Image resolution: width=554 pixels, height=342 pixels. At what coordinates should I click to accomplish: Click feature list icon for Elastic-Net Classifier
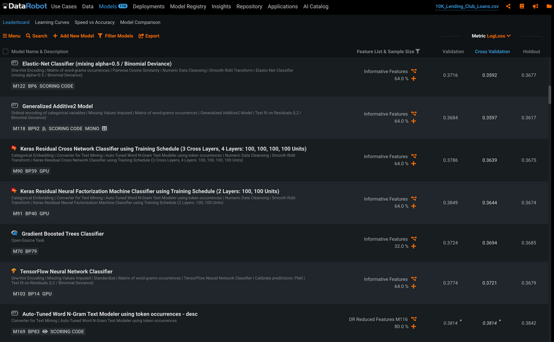point(414,72)
